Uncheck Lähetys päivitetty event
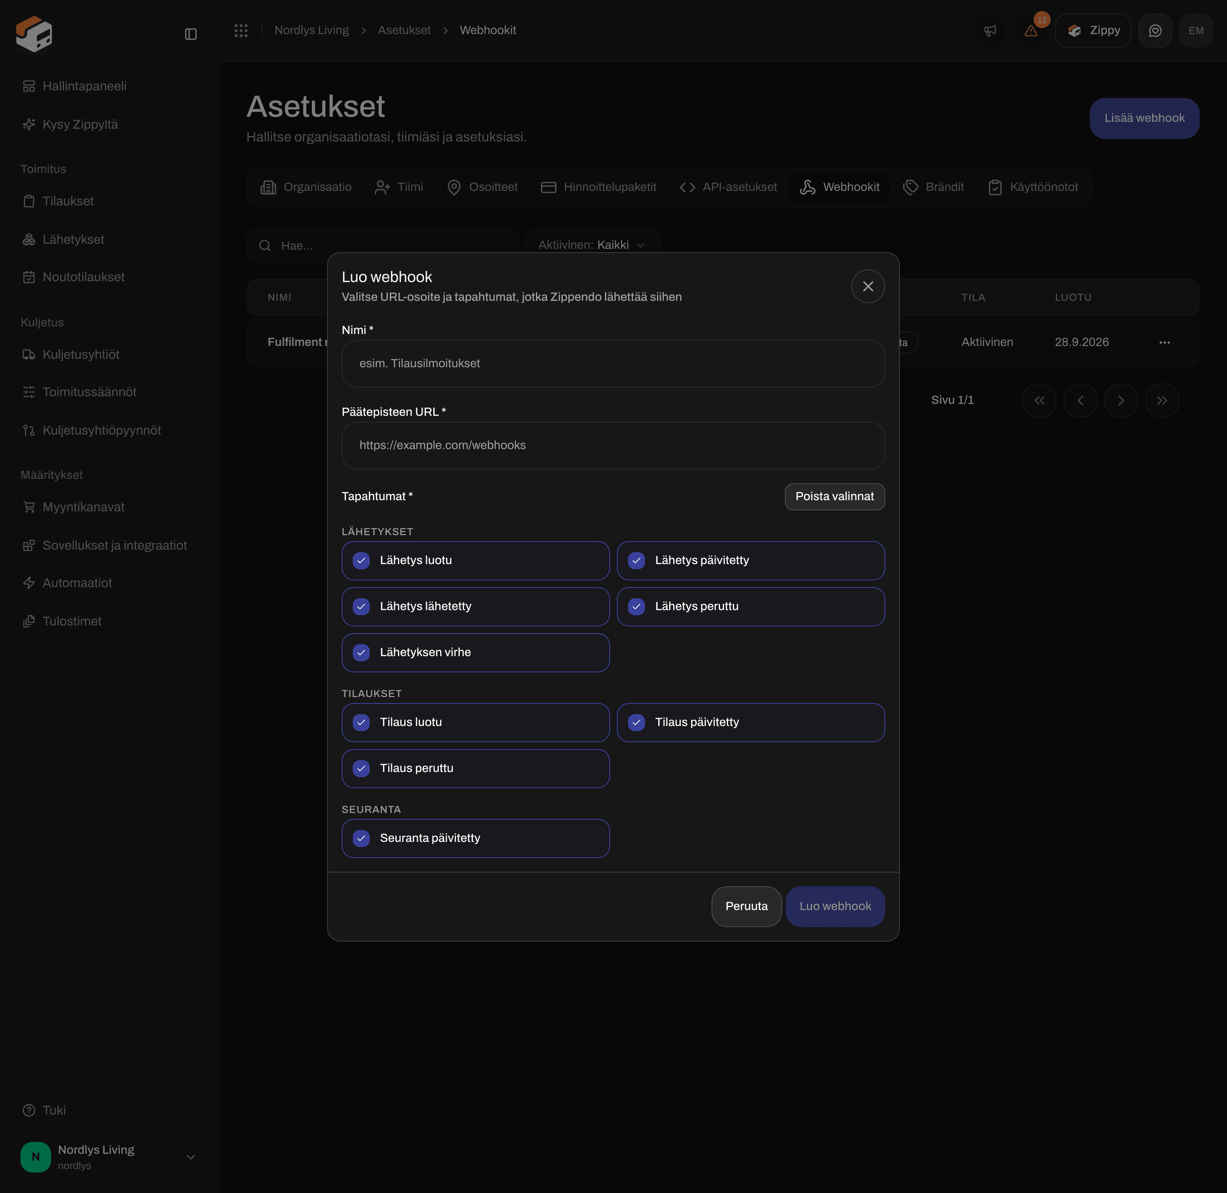 (751, 561)
